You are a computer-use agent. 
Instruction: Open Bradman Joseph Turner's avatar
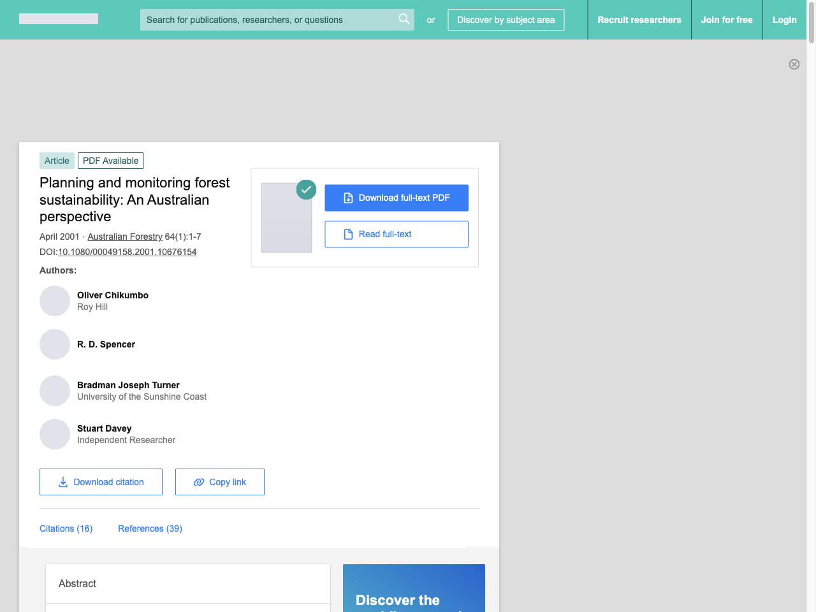(55, 391)
